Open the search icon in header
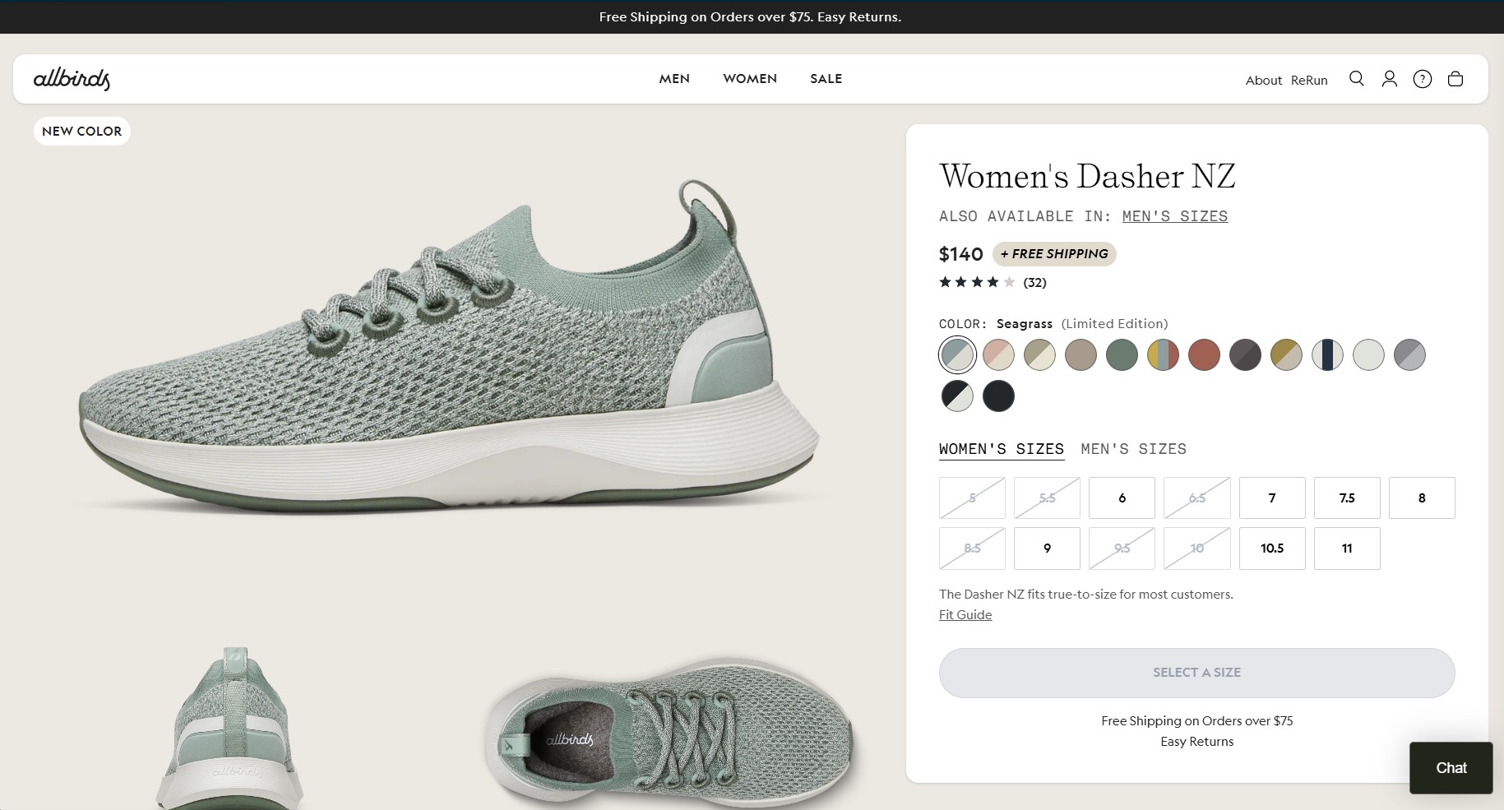1504x810 pixels. 1357,79
